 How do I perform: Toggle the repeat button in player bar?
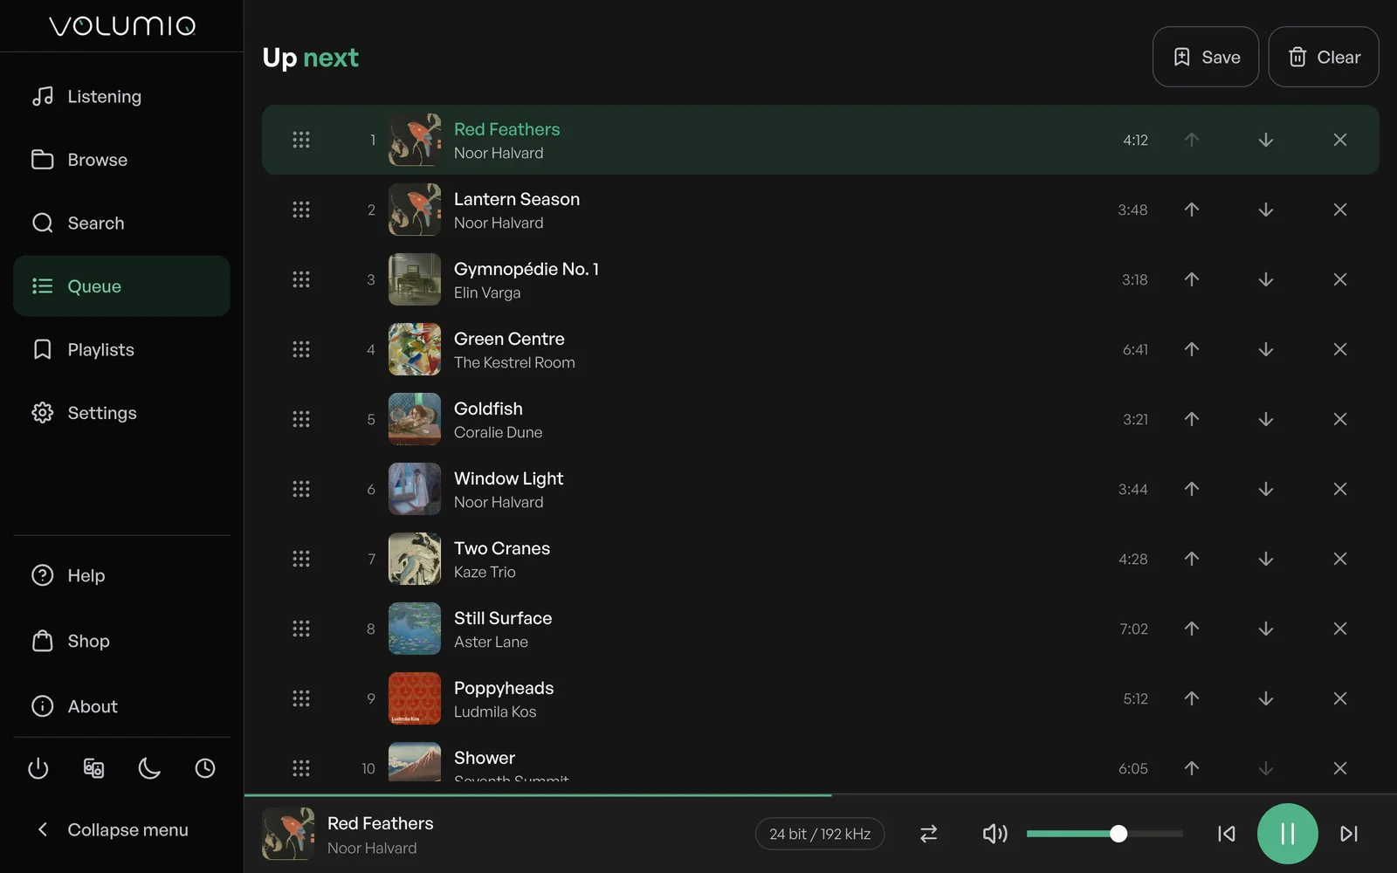point(928,834)
